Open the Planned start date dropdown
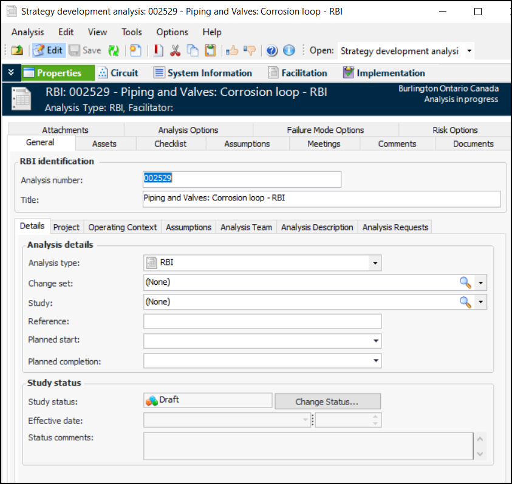 point(375,341)
